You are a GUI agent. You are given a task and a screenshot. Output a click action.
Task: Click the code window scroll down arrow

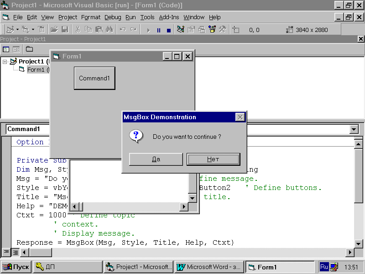coord(359,244)
